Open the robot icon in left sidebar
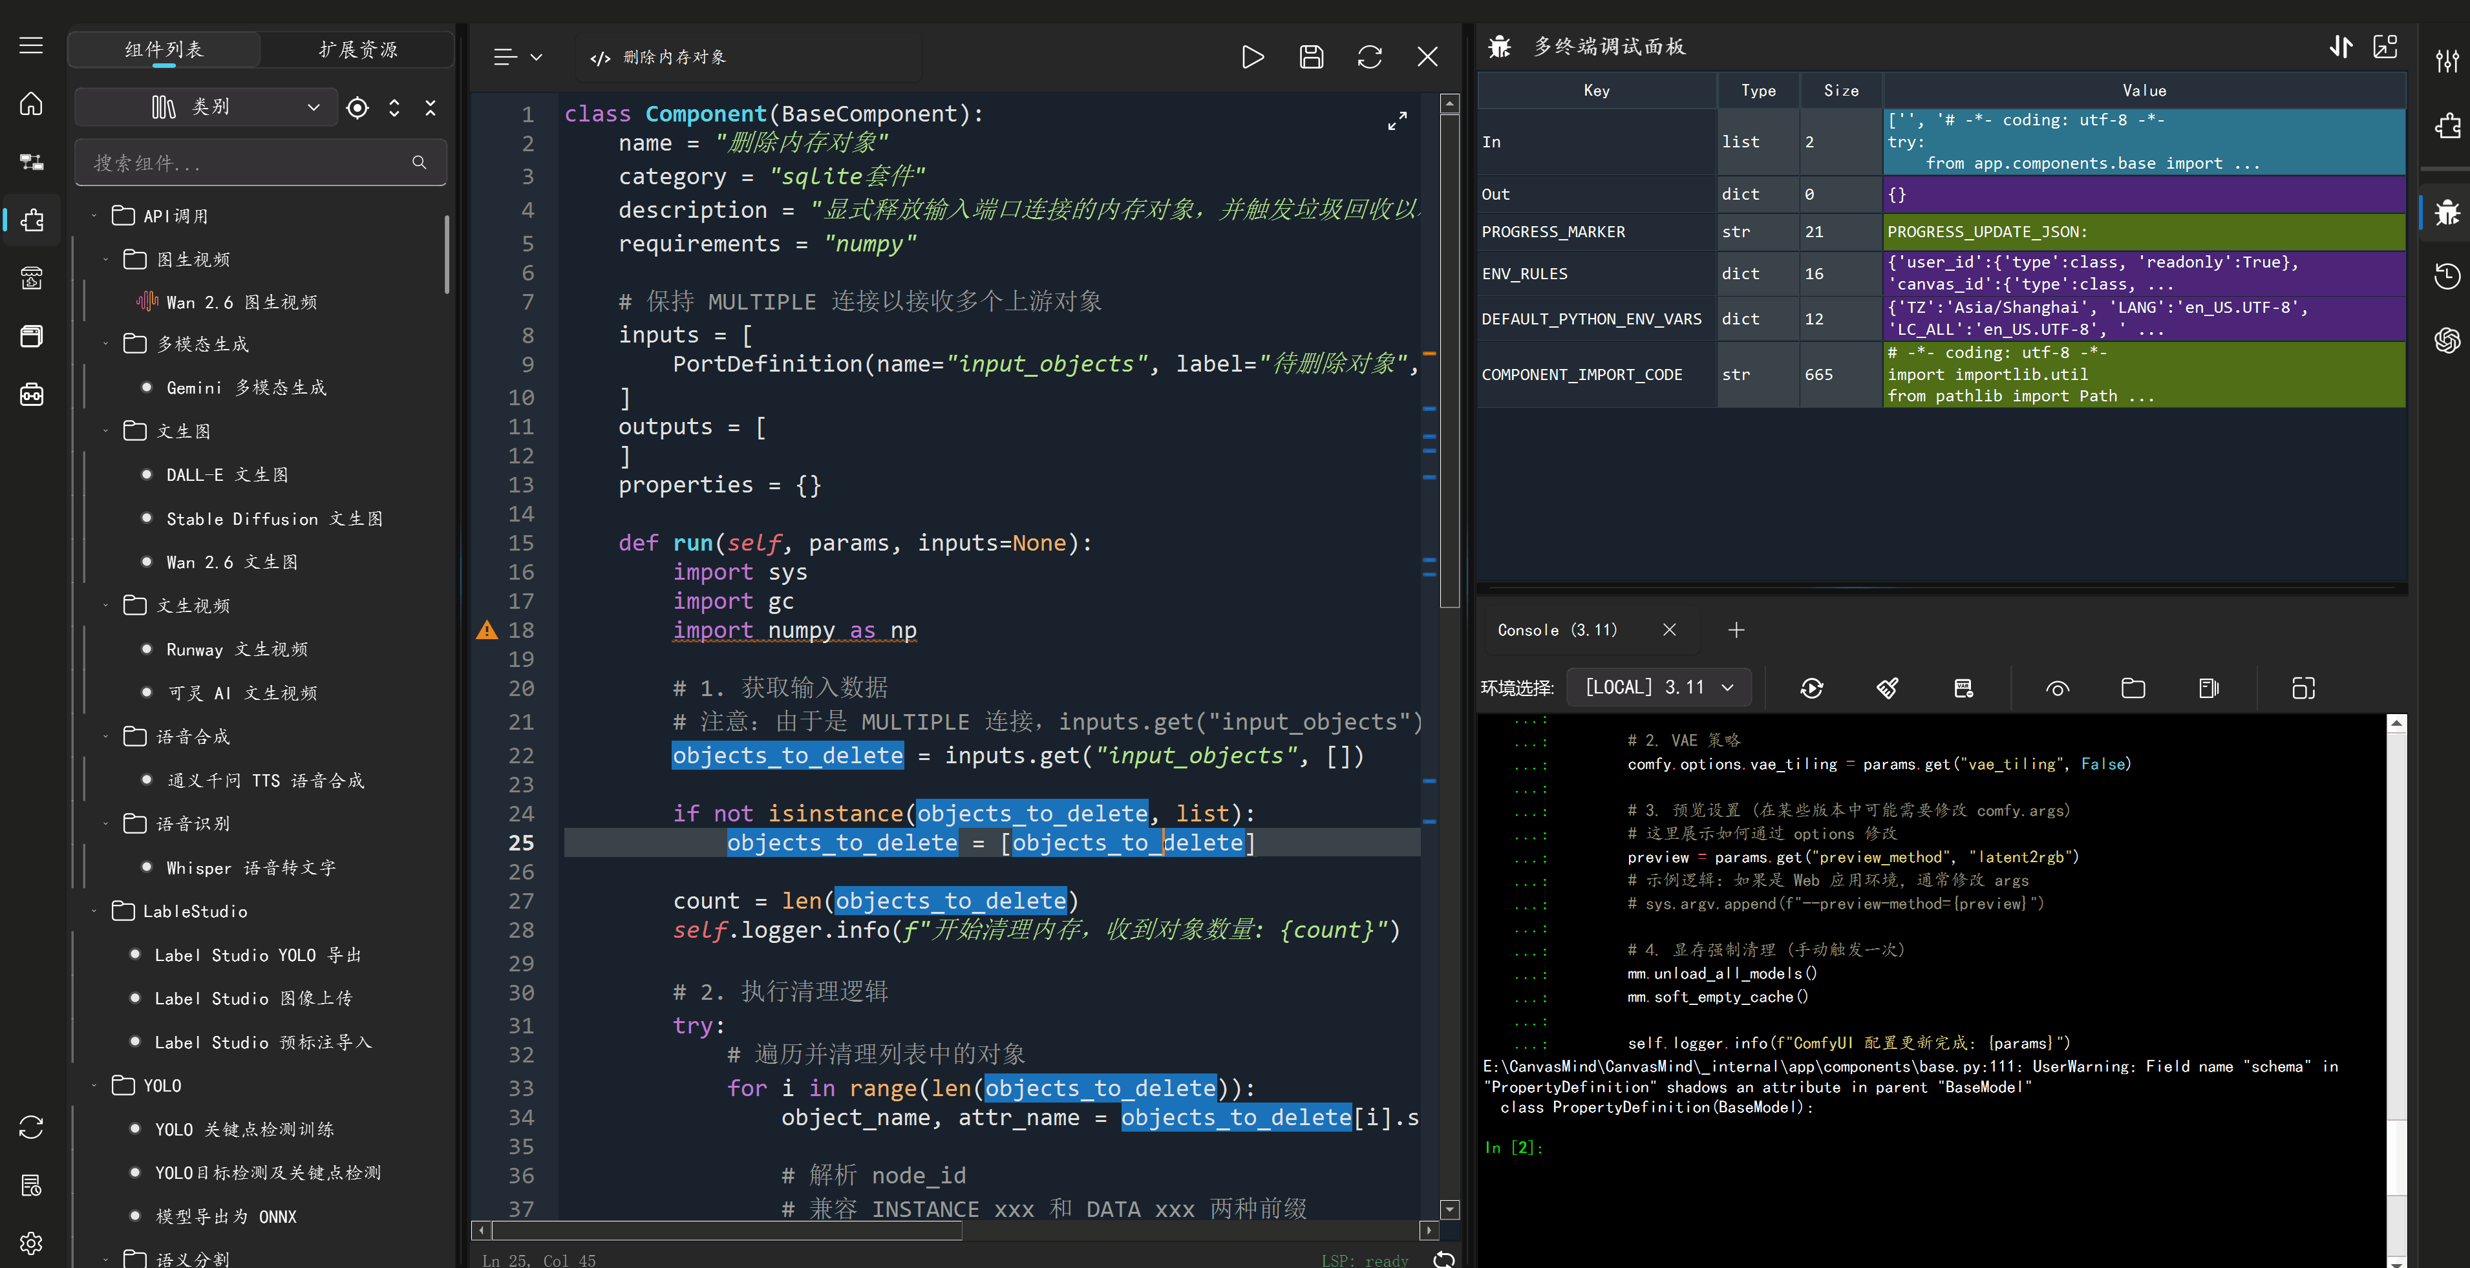The width and height of the screenshot is (2470, 1268). pos(32,394)
